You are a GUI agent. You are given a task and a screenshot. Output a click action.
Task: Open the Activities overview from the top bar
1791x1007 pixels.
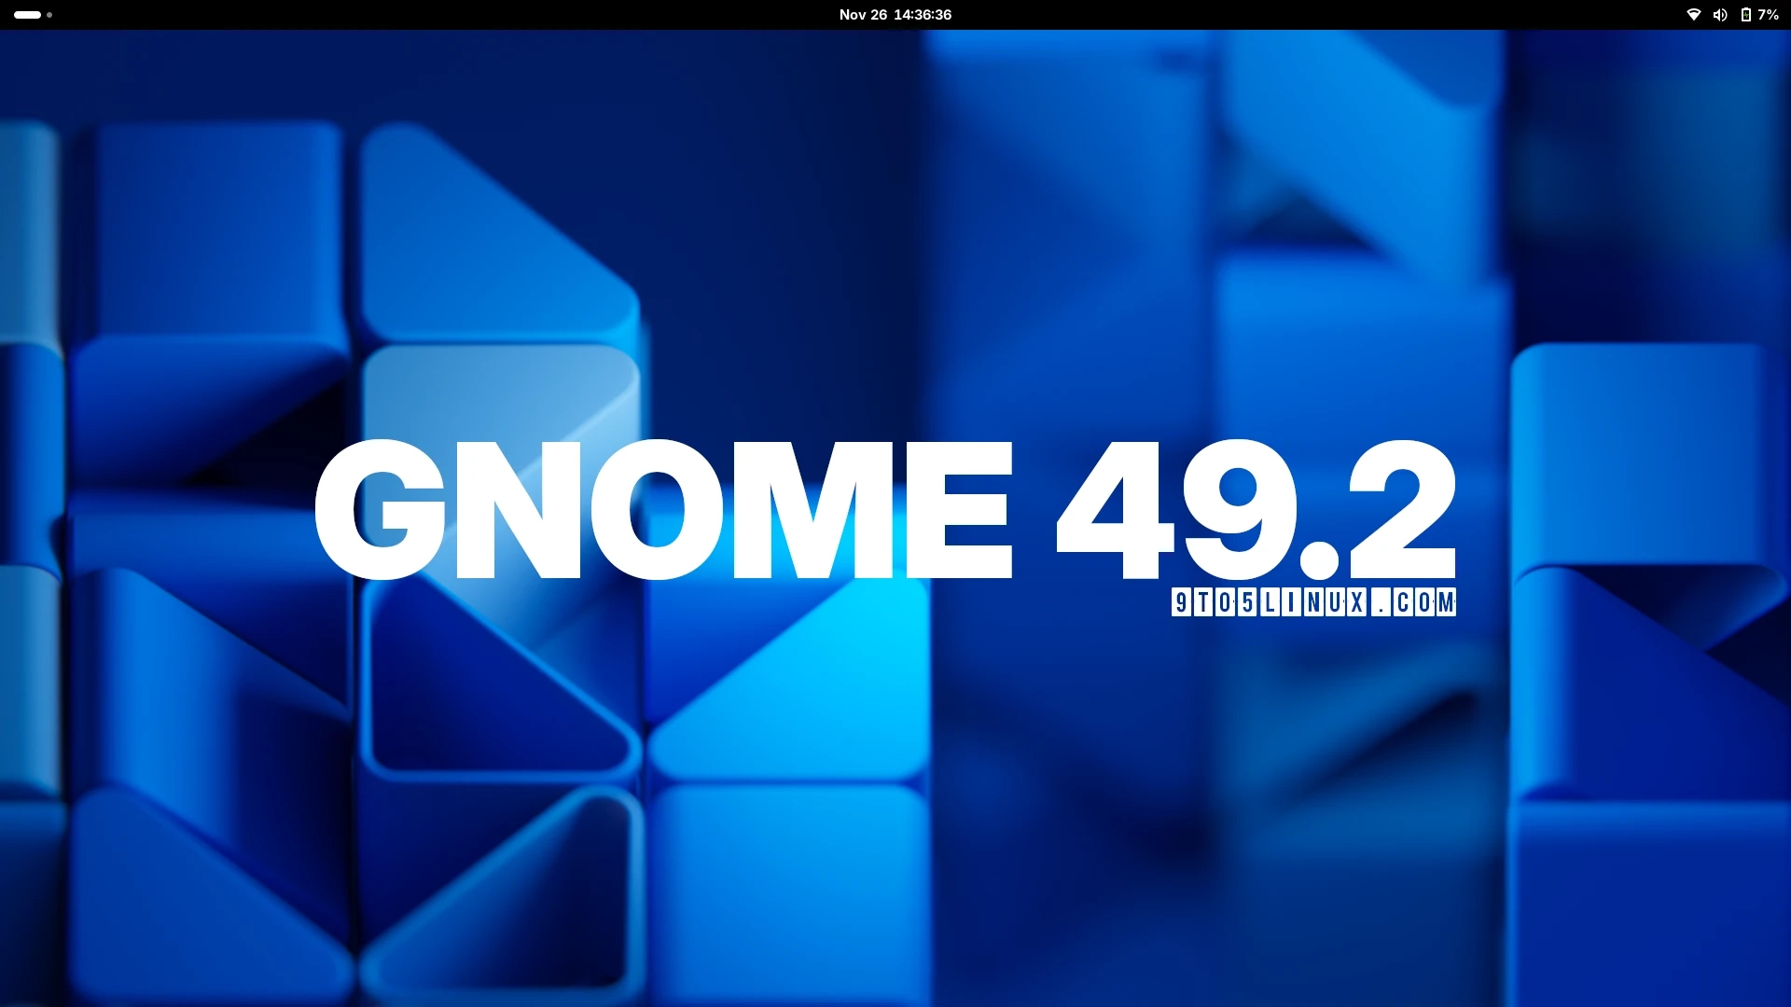click(28, 14)
